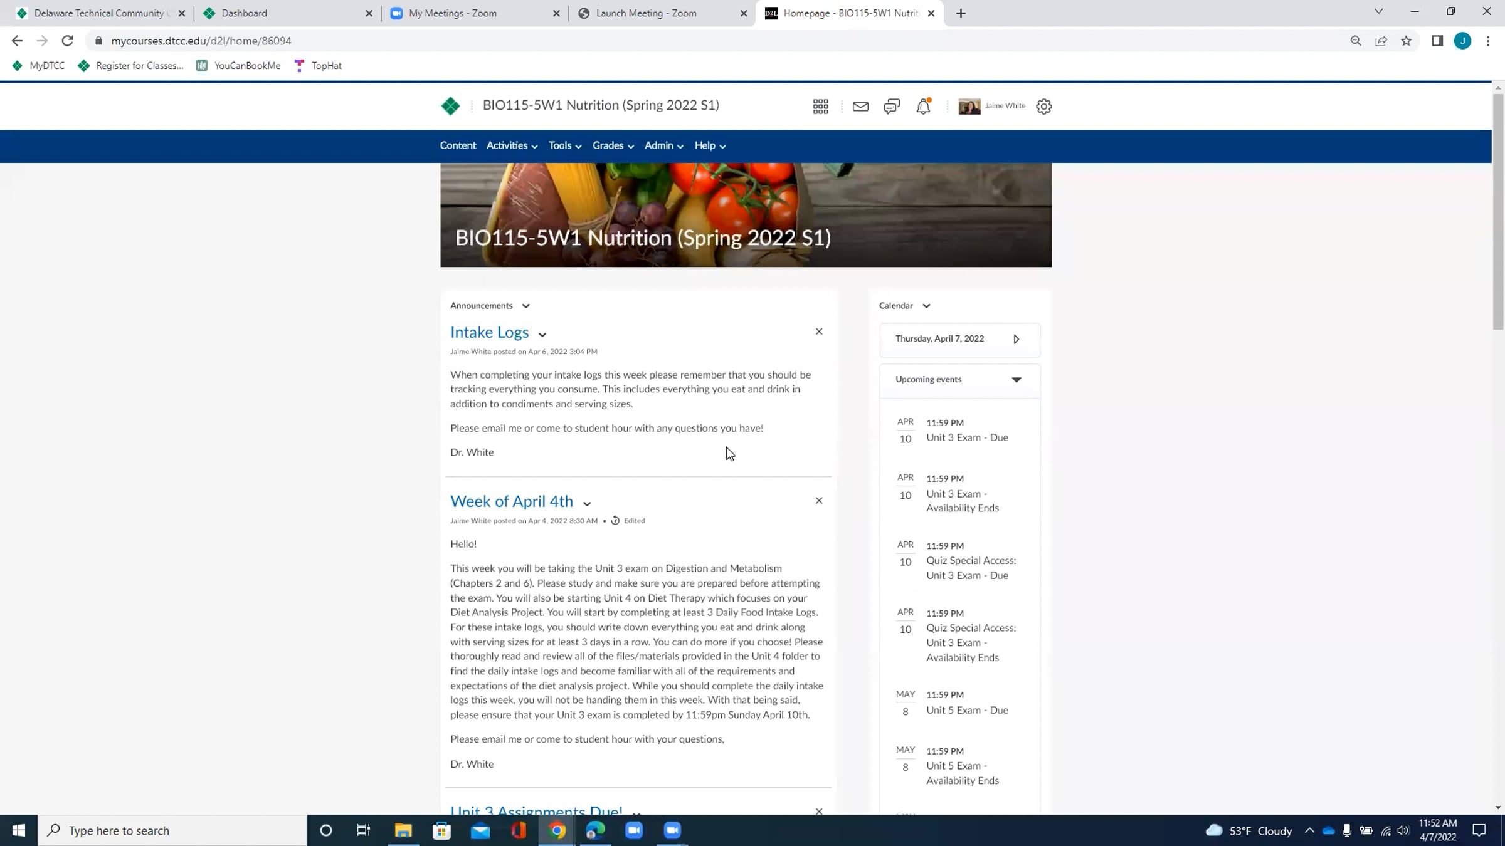Open Chrome zoom magnifier icon in address bar
The width and height of the screenshot is (1505, 846).
(x=1356, y=41)
